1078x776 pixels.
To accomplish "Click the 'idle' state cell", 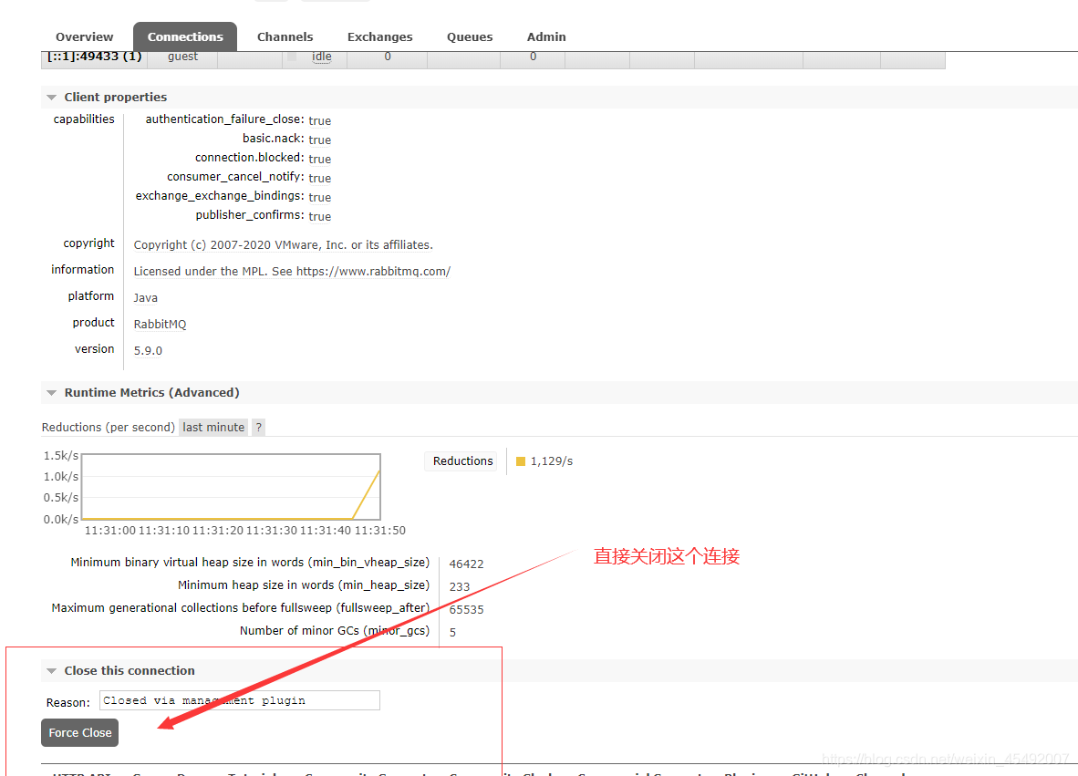I will click(x=321, y=57).
